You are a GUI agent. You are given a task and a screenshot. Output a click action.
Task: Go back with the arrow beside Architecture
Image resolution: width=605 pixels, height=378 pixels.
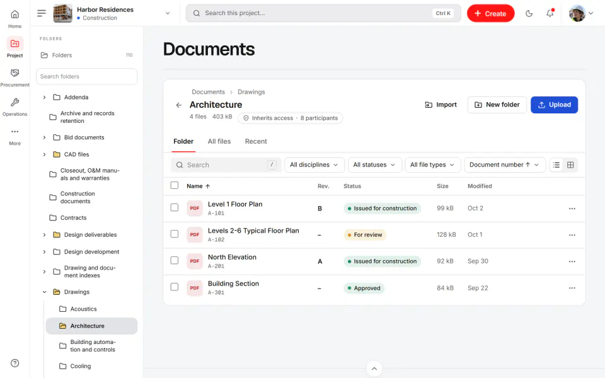(x=178, y=105)
